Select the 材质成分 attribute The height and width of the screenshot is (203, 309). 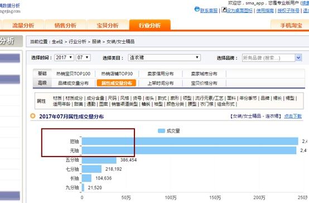[x=74, y=98]
